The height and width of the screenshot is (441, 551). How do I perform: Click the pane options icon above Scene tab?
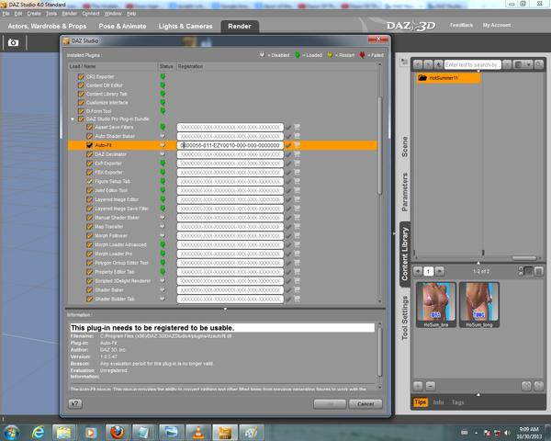pos(404,62)
